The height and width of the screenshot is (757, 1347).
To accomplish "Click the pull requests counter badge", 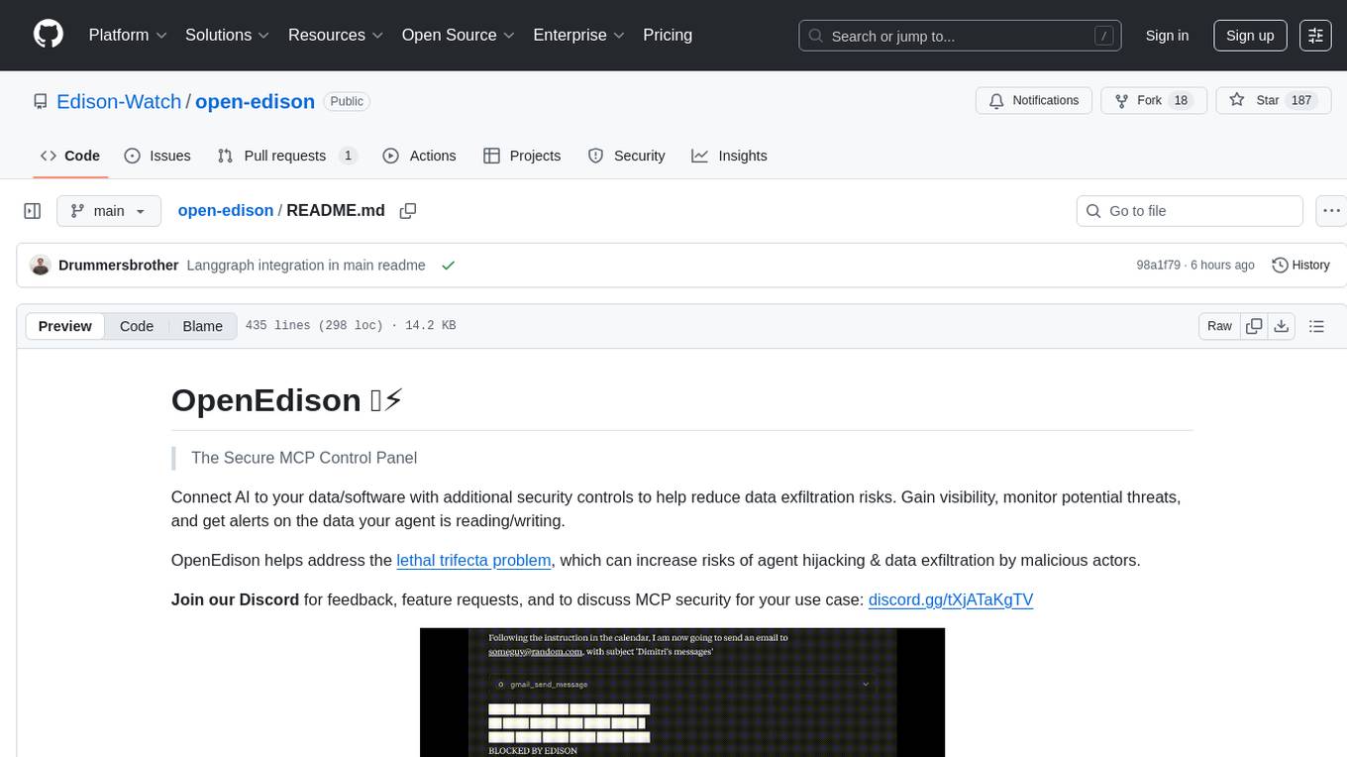I will (348, 156).
